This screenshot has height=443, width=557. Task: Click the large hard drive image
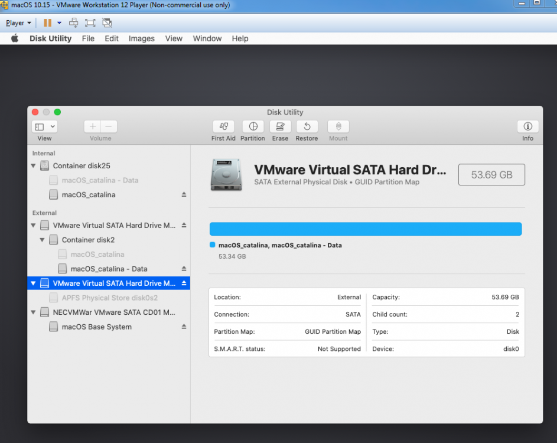click(x=226, y=174)
